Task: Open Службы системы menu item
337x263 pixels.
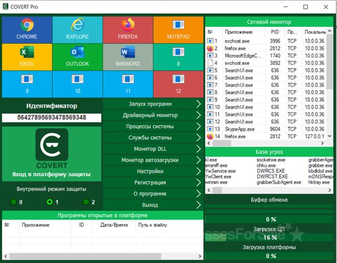Action: coord(149,138)
